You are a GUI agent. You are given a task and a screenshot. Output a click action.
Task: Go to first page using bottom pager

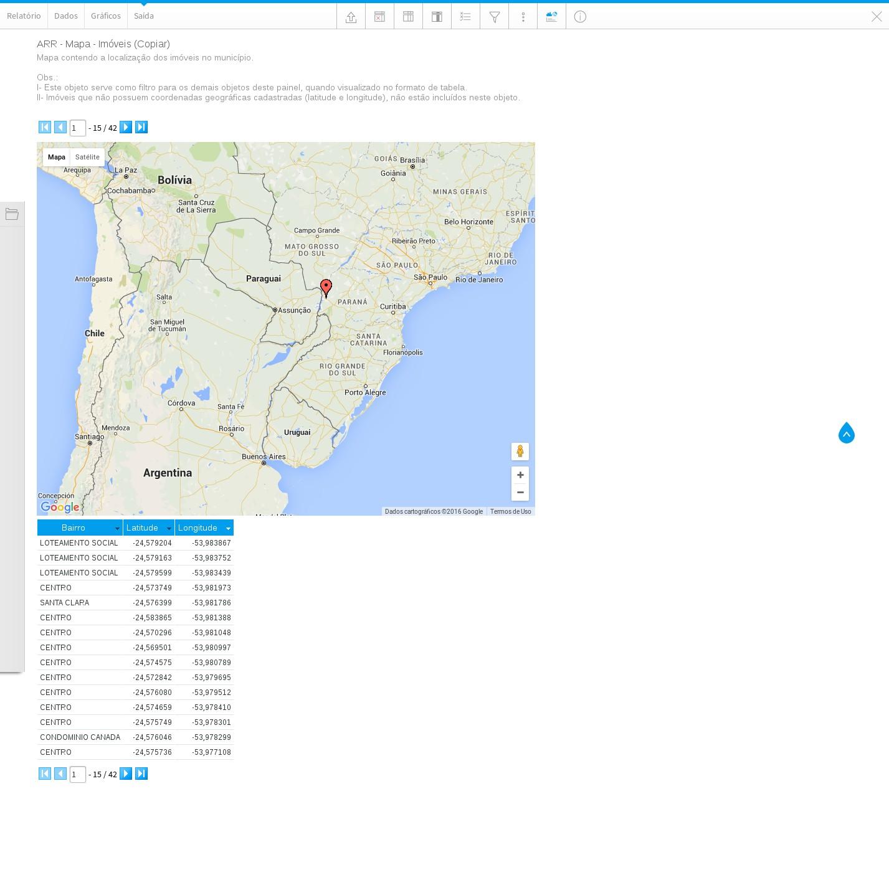click(x=45, y=774)
